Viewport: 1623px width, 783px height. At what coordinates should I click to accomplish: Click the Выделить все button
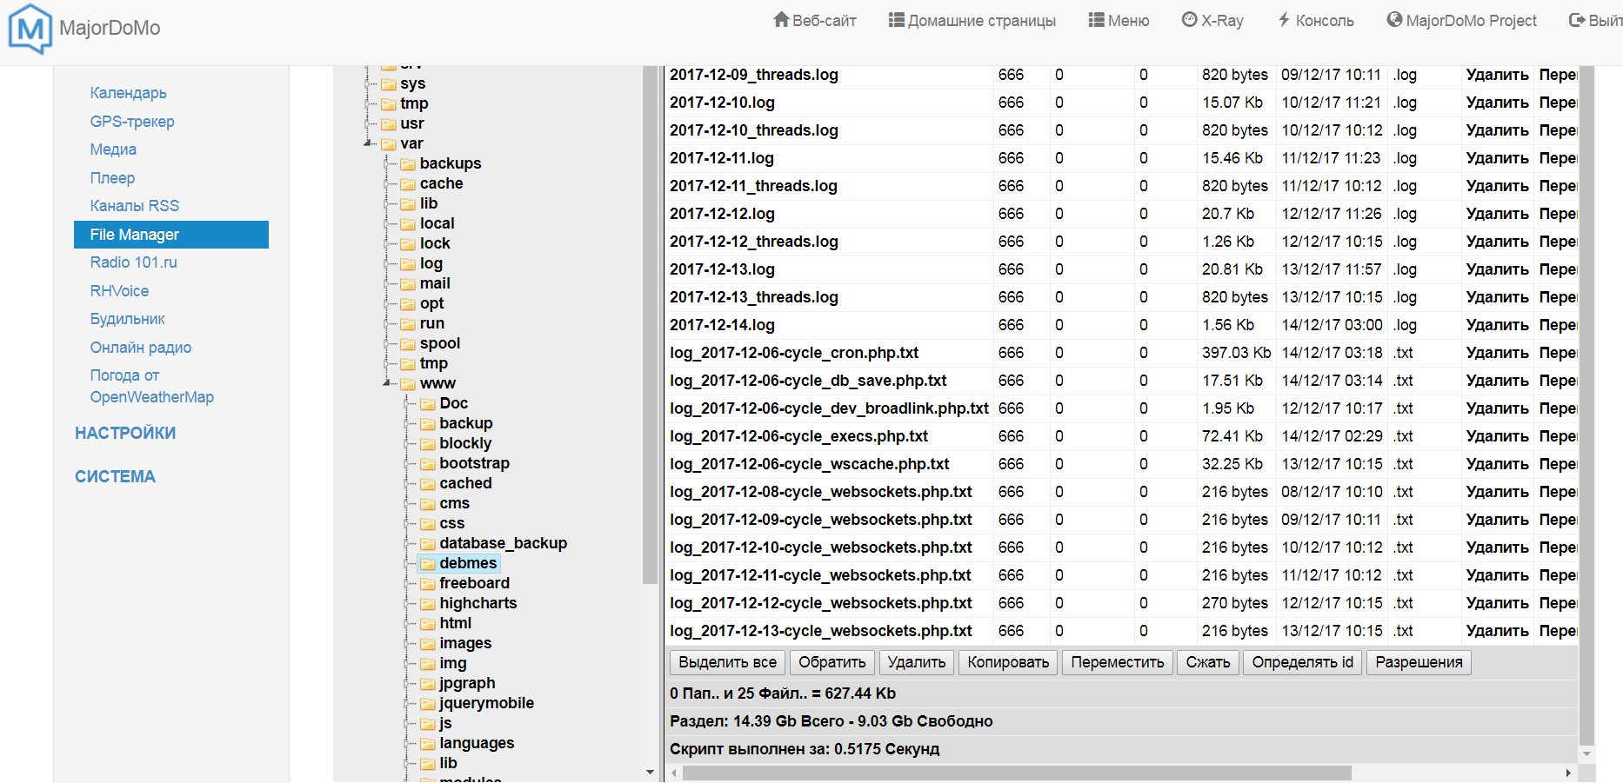click(728, 662)
